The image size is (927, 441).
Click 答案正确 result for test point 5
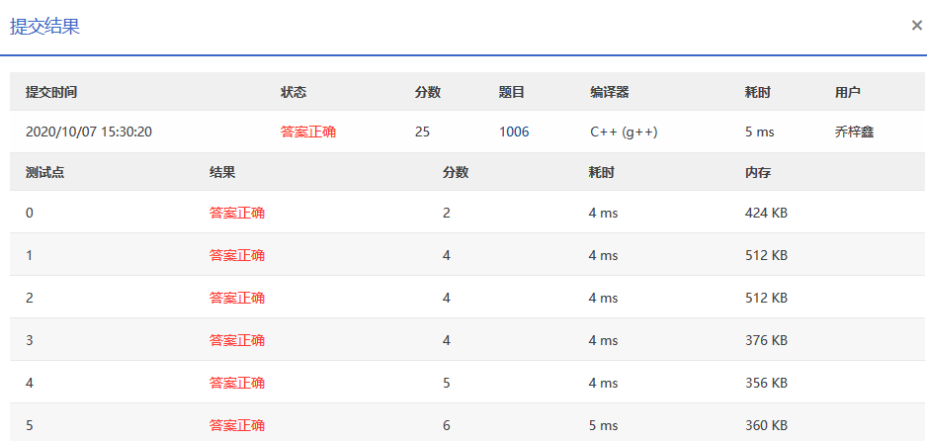pos(237,425)
